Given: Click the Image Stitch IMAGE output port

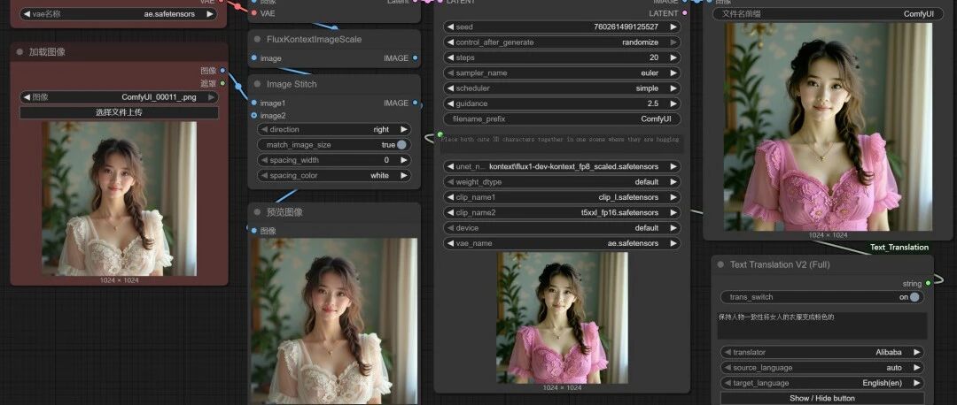Looking at the screenshot, I should (x=415, y=103).
